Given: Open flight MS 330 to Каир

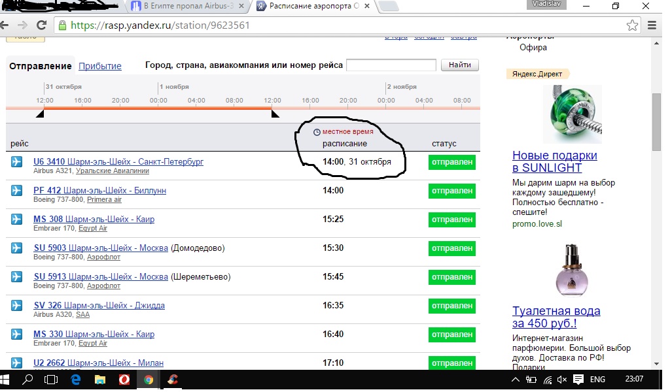Looking at the screenshot, I should (x=94, y=334).
